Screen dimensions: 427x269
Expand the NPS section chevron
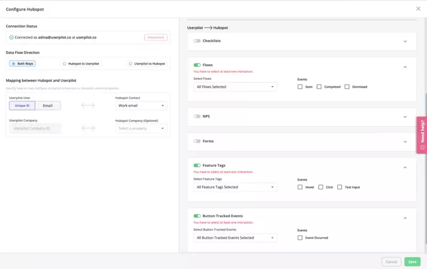point(405,117)
